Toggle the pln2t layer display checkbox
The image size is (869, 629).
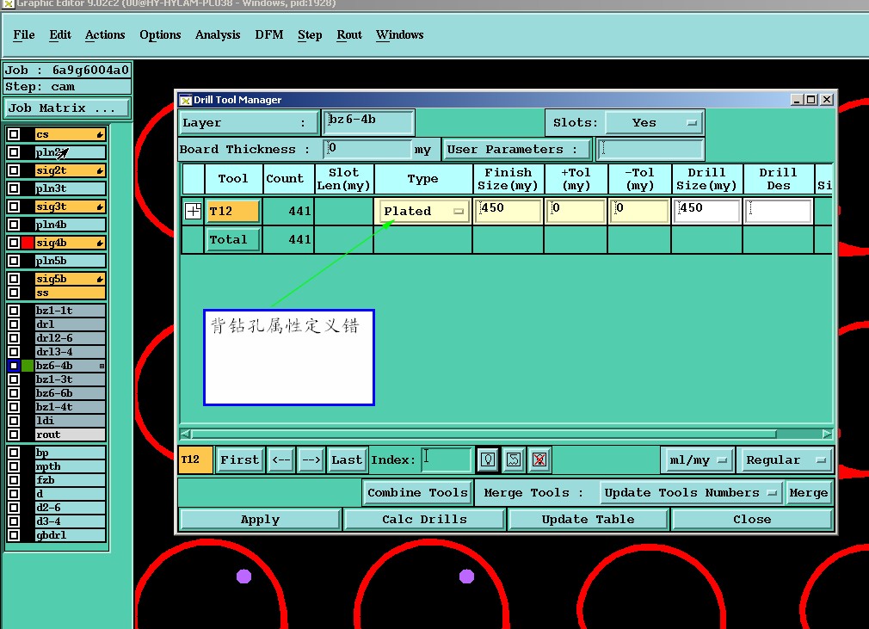coord(14,152)
